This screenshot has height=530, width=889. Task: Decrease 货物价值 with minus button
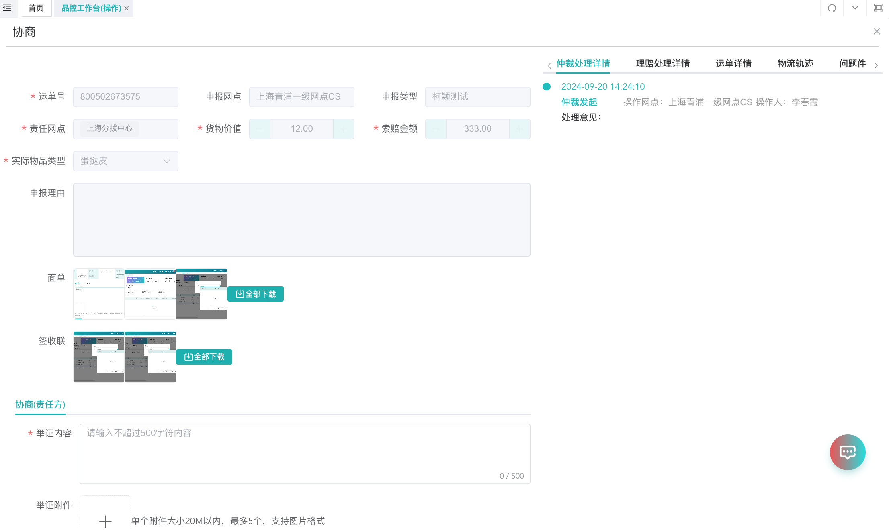(x=260, y=129)
